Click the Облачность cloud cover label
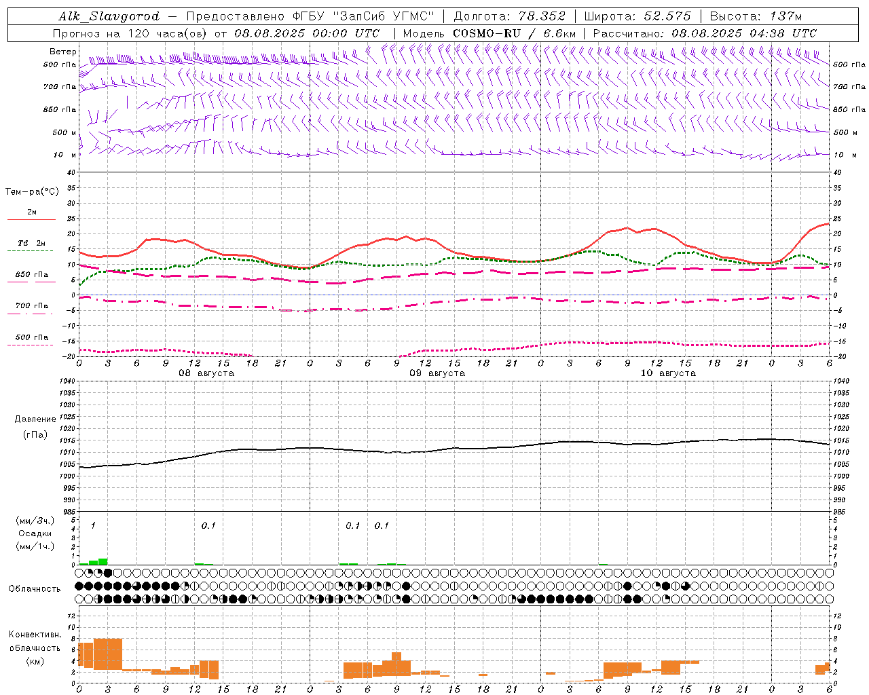The image size is (869, 695). click(x=35, y=589)
